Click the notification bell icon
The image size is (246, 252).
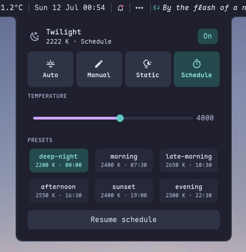(120, 8)
